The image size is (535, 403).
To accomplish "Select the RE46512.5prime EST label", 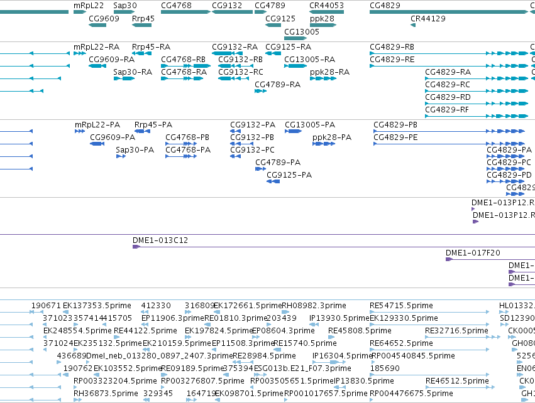I will [457, 381].
